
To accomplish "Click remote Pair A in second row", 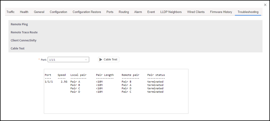I will 127,85.
